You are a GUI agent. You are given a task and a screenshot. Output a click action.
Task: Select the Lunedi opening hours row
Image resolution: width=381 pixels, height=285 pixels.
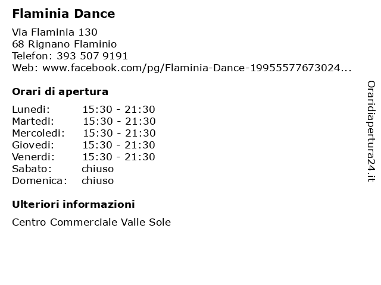pos(83,109)
